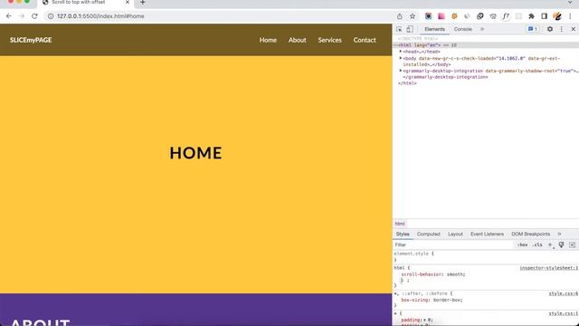Open browser tab search dropdown arrow
Screen dimensions: 579x326
click(x=570, y=3)
